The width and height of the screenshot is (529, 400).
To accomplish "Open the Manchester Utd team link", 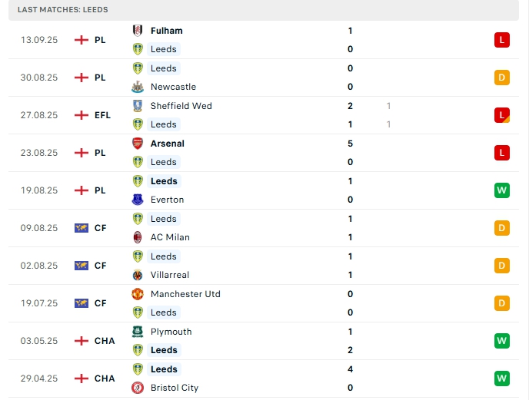I will coord(185,294).
